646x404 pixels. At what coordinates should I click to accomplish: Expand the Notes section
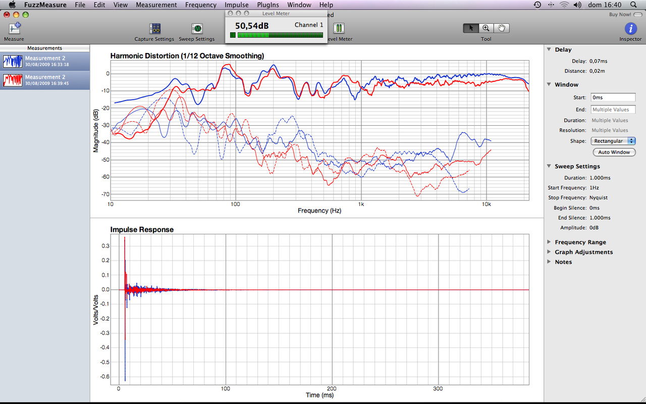pos(549,262)
